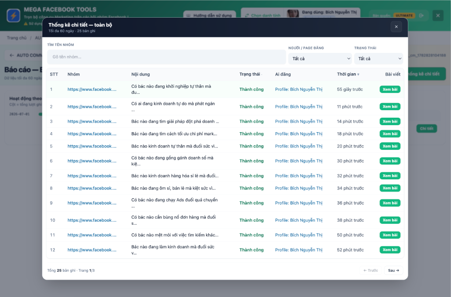
Task: Click Xem bài for the 34 phút trước row
Action: 390,188
